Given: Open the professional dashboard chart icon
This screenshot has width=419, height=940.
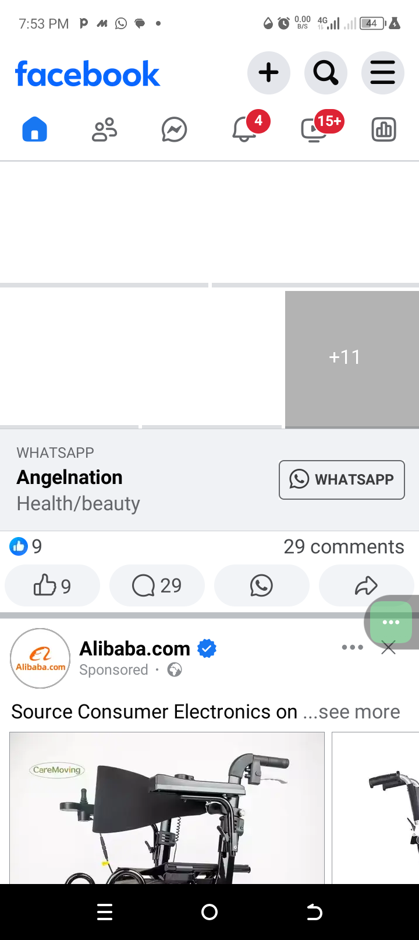Looking at the screenshot, I should coord(384,129).
